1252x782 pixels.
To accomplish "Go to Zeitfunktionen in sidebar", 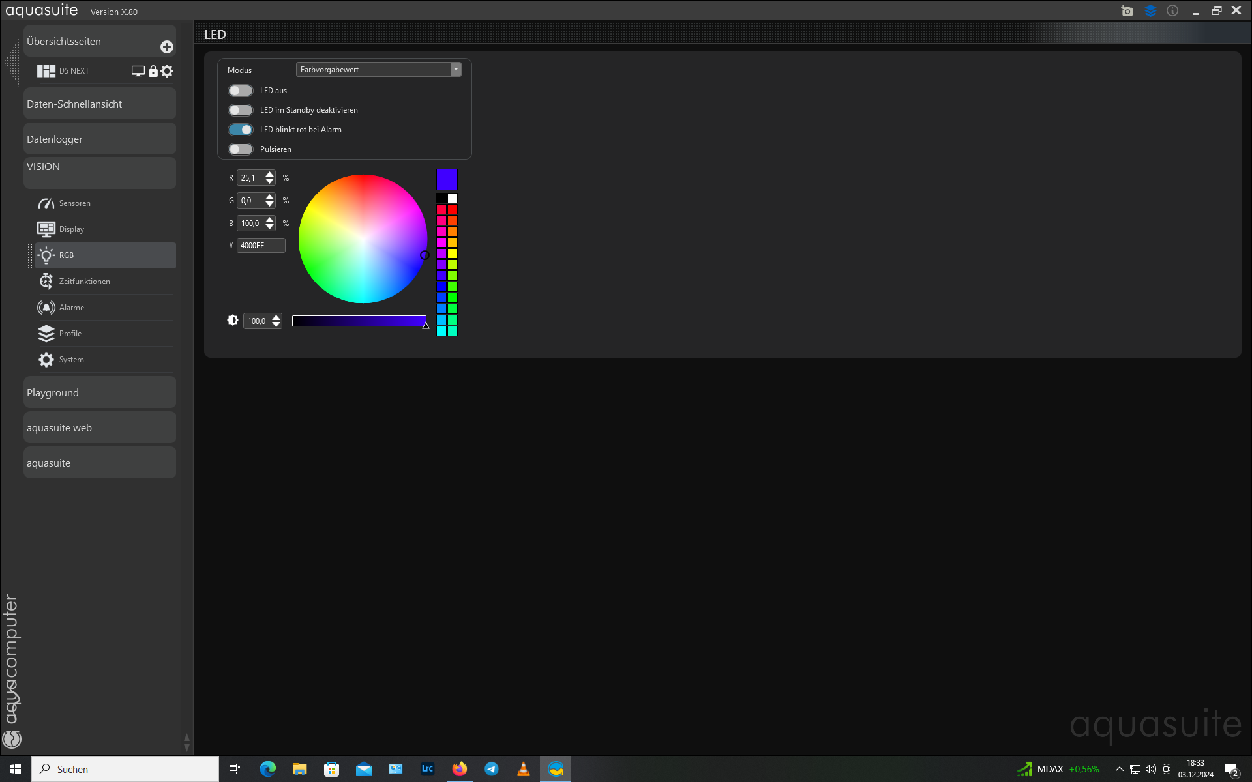I will click(85, 282).
